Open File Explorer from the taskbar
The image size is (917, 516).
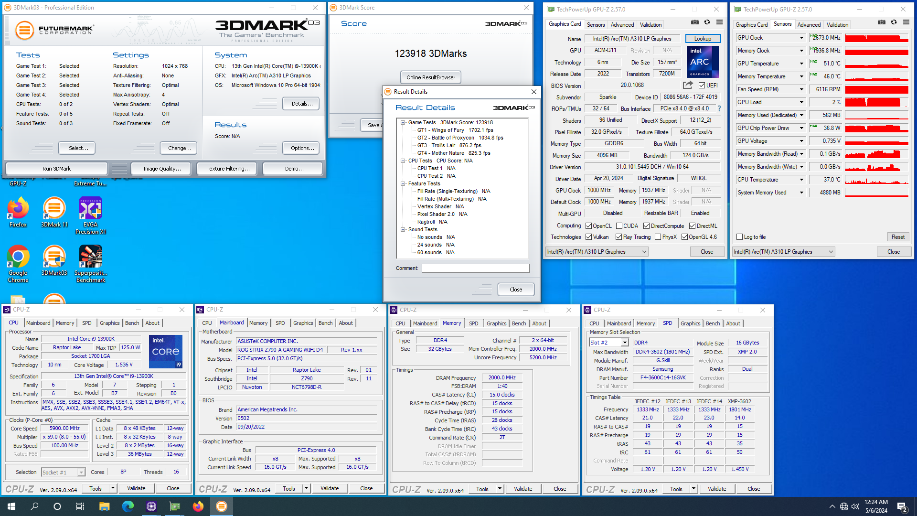pyautogui.click(x=104, y=506)
